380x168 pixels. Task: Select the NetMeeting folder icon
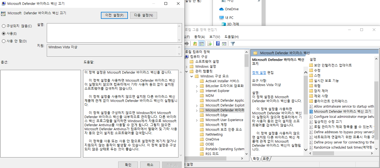(x=202, y=134)
